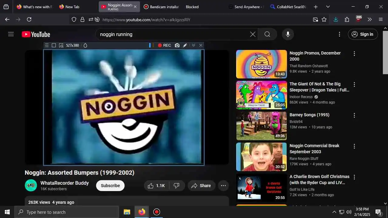Play the Dragon Tales full episode thumbnail
The height and width of the screenshot is (218, 388).
(x=261, y=95)
